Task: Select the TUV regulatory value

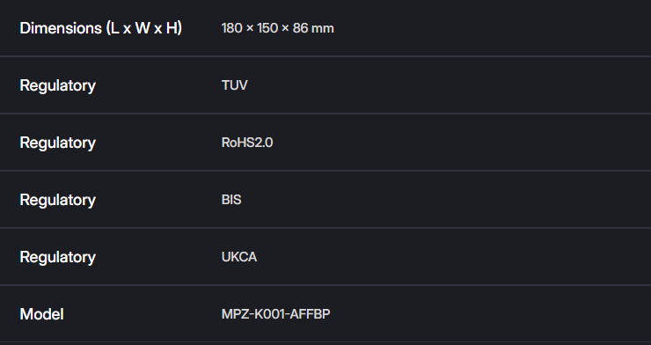Action: pyautogui.click(x=235, y=85)
